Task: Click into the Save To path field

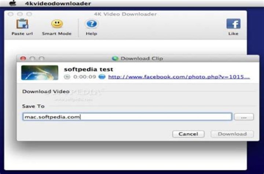Action: pos(127,117)
